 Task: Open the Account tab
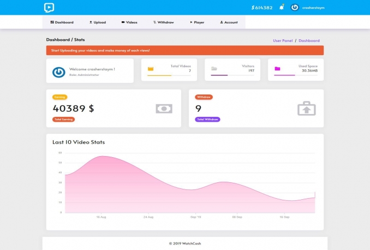click(x=229, y=22)
